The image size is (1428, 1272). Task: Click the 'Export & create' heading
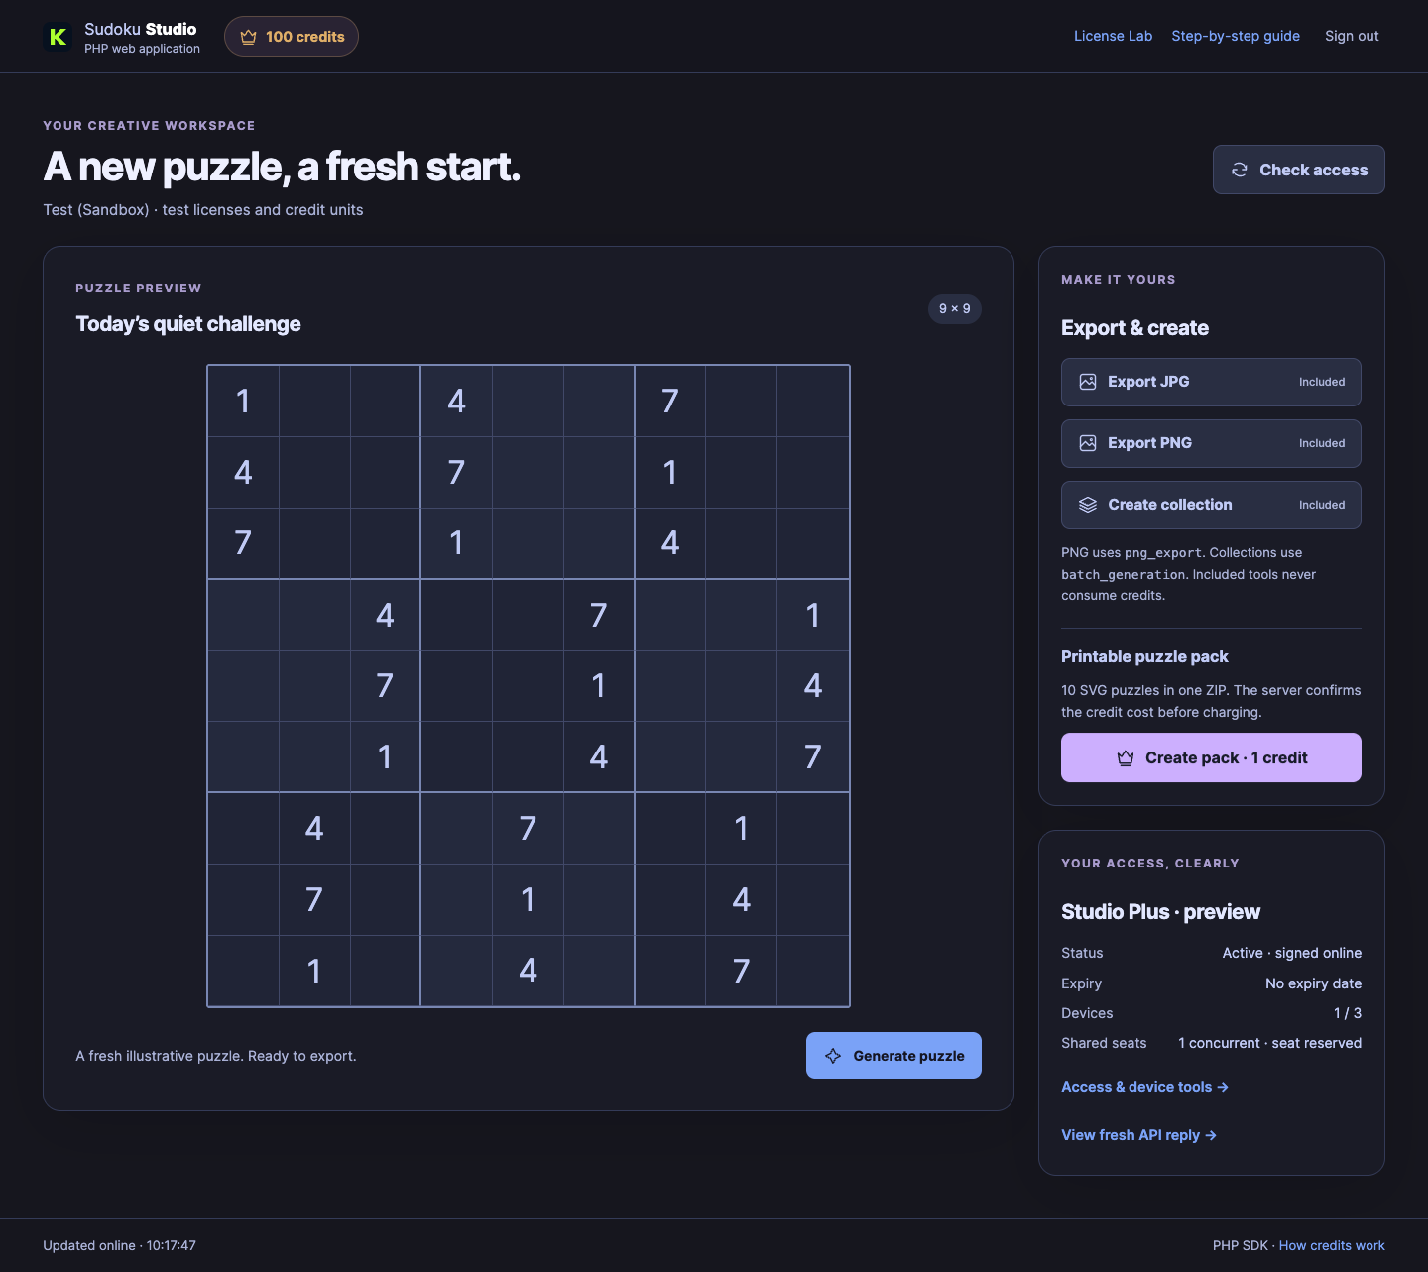[x=1134, y=328]
